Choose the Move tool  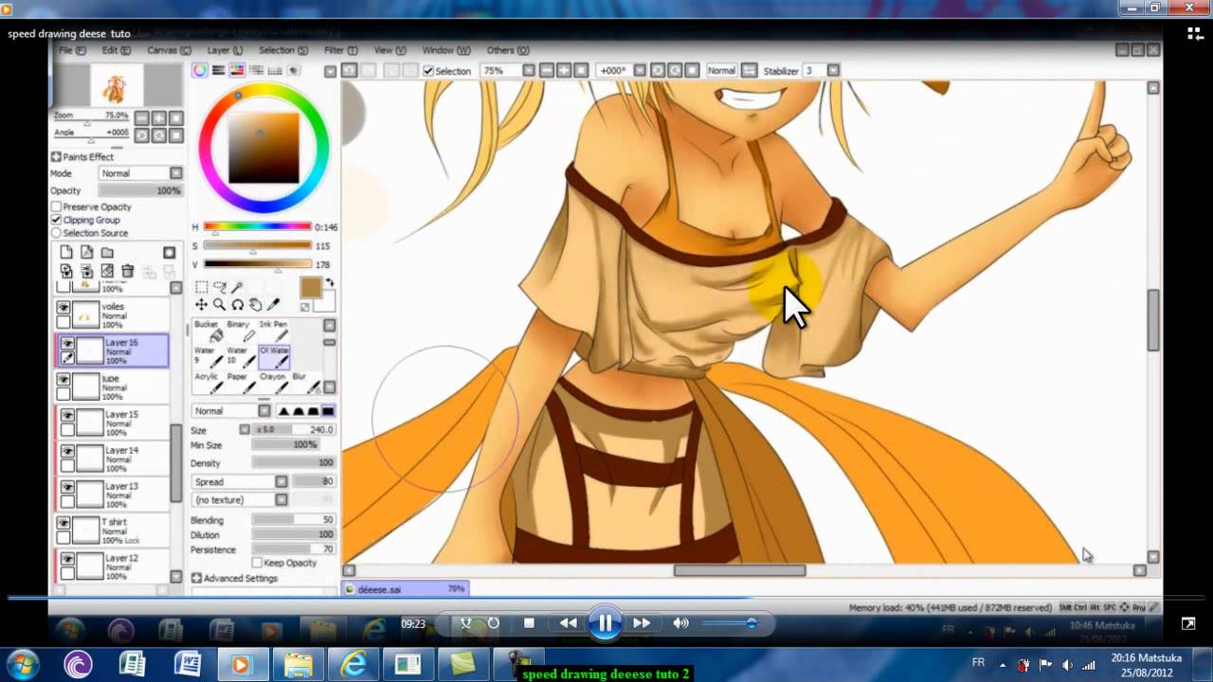click(x=202, y=304)
